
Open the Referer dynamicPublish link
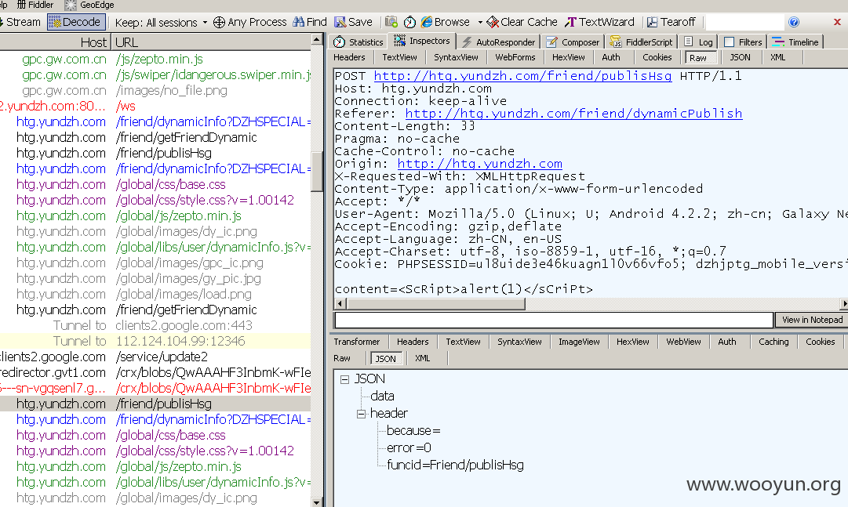click(573, 114)
